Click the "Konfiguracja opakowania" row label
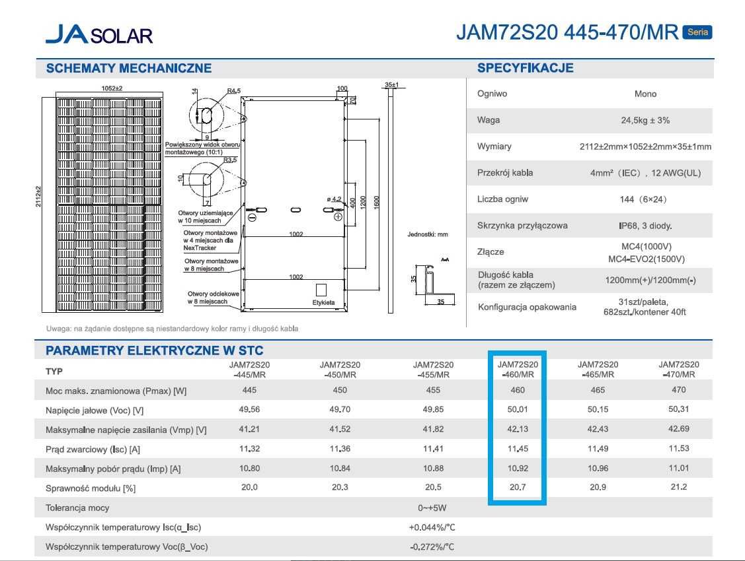Viewport: 745px width, 561px height. [x=527, y=308]
